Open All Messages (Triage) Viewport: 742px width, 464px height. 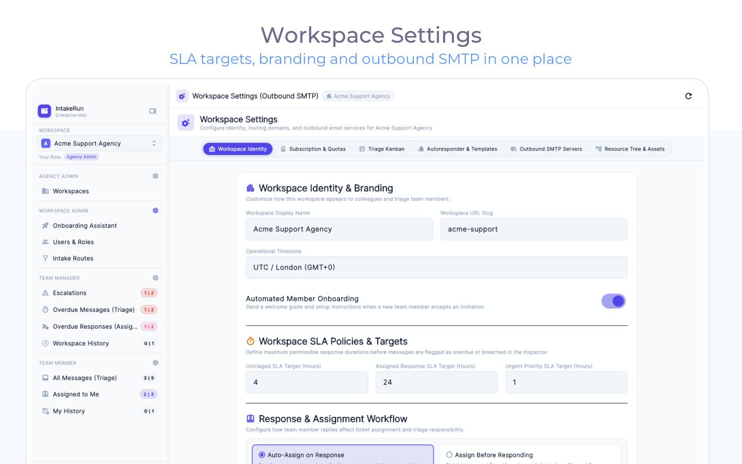99,378
